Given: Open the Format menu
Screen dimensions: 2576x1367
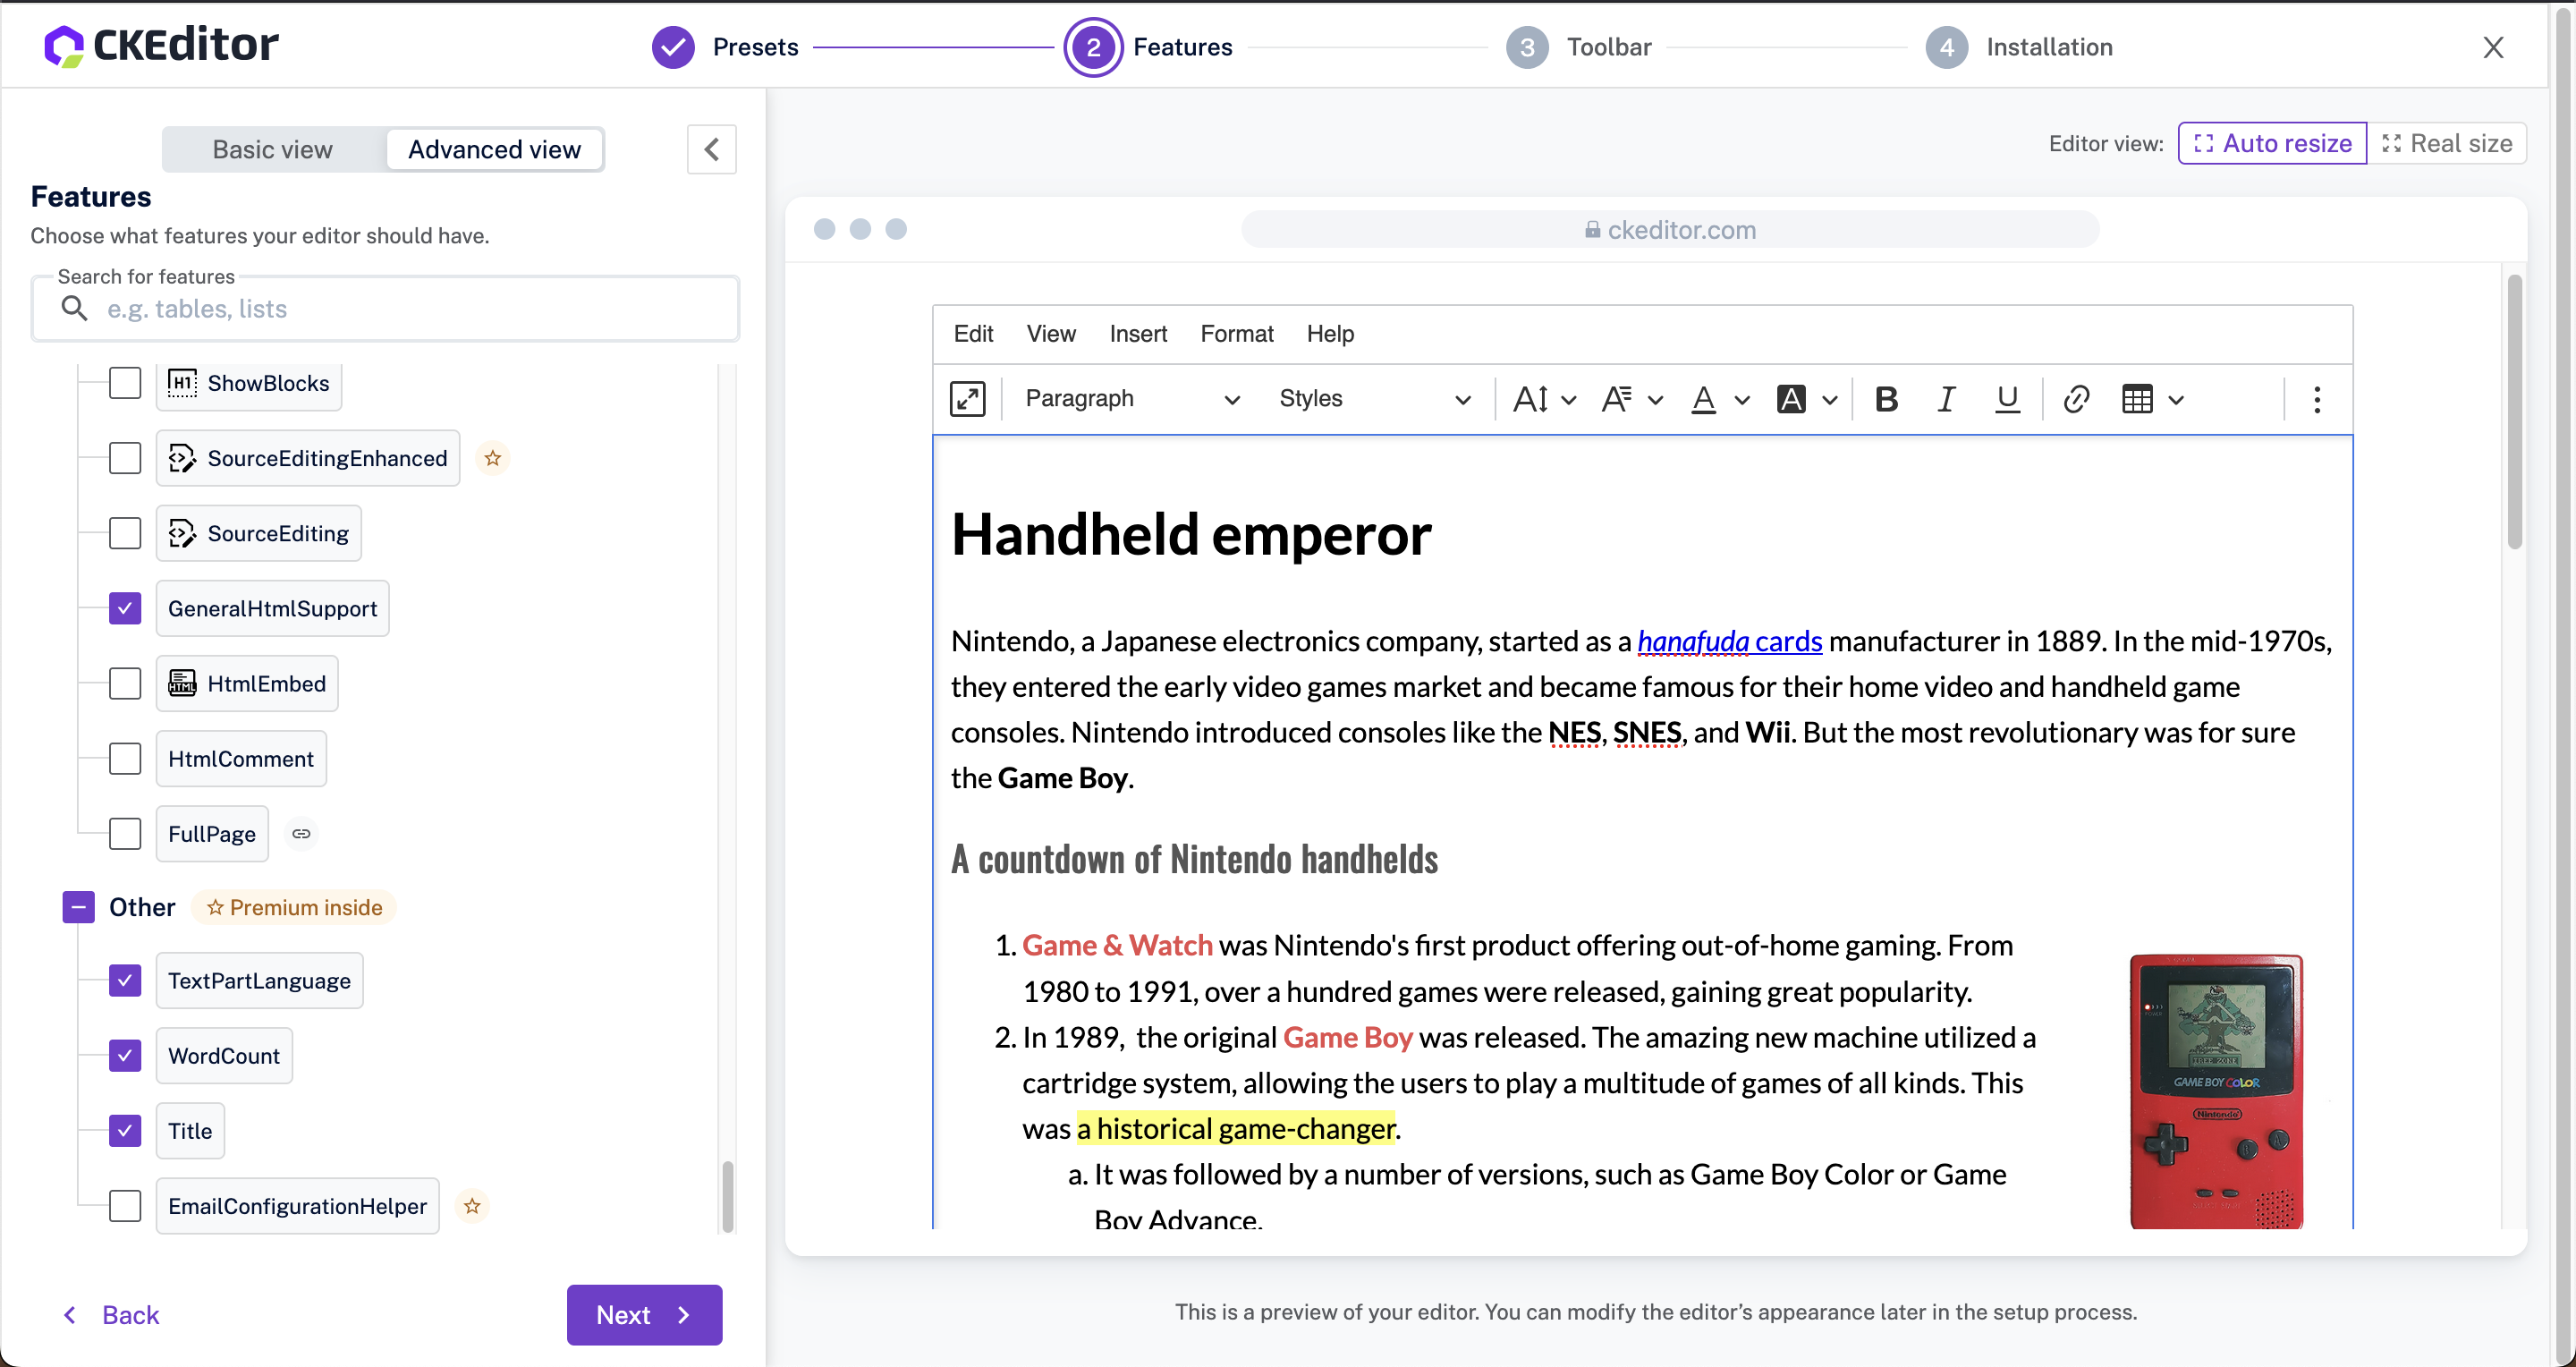Looking at the screenshot, I should [x=1237, y=334].
